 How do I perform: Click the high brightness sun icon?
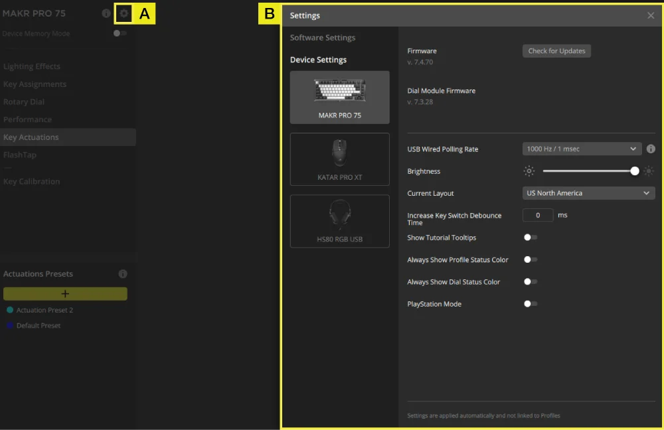pyautogui.click(x=647, y=171)
